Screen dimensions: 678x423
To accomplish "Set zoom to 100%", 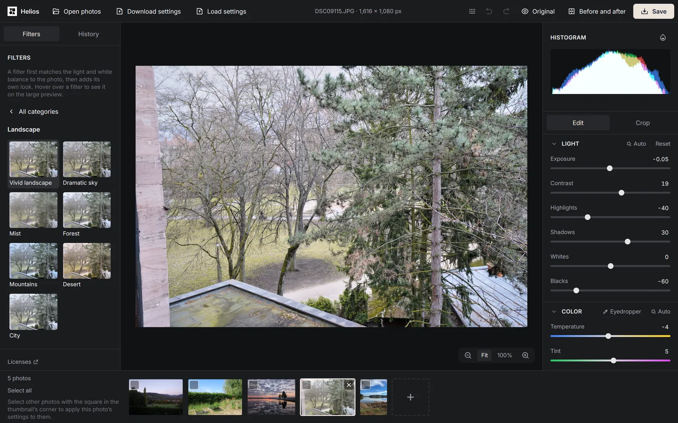I will click(x=504, y=355).
